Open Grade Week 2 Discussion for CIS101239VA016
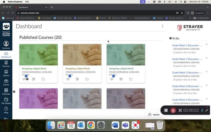The width and height of the screenshot is (211, 132). [187, 73]
